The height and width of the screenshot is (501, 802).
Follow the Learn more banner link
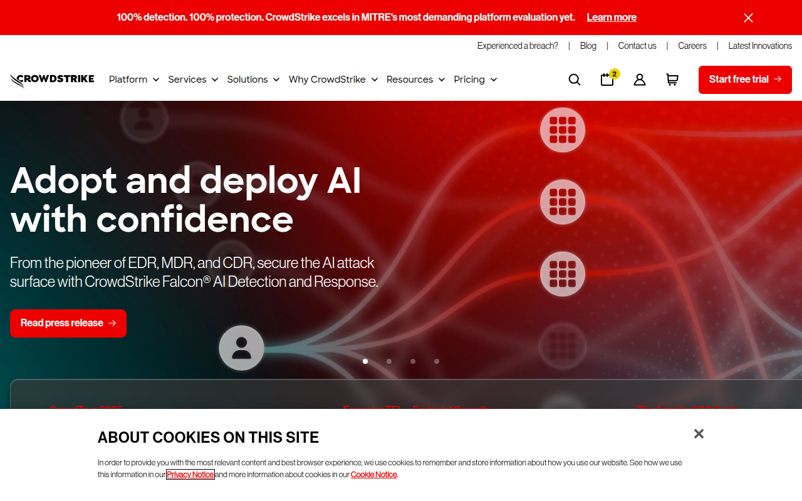coord(611,18)
